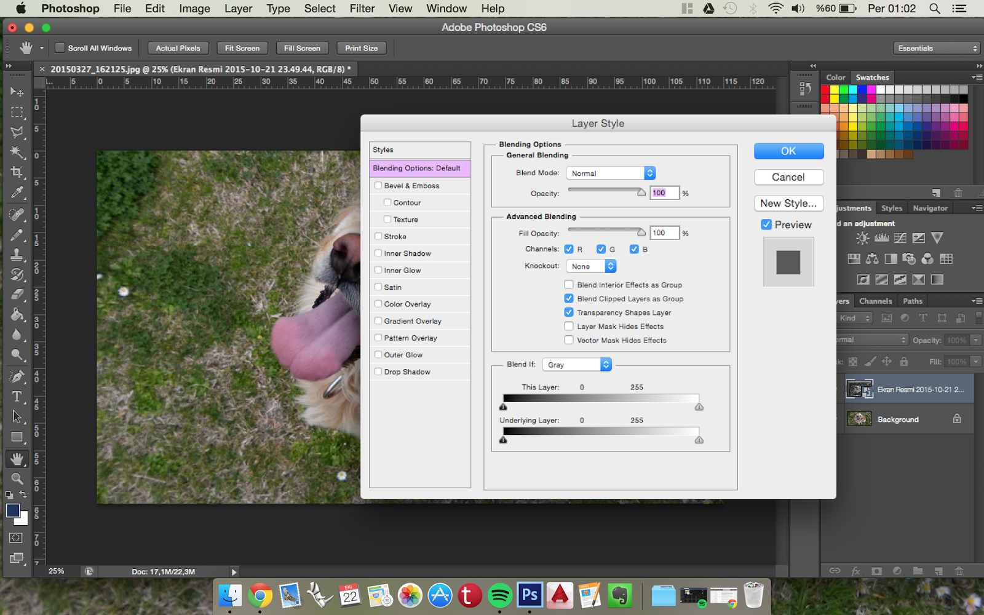Select the Zoom tool in toolbar
Viewport: 984px width, 615px height.
(x=17, y=478)
